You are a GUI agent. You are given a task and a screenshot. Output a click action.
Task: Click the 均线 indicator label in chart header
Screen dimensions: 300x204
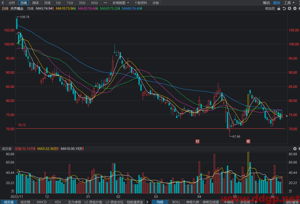click(30, 9)
